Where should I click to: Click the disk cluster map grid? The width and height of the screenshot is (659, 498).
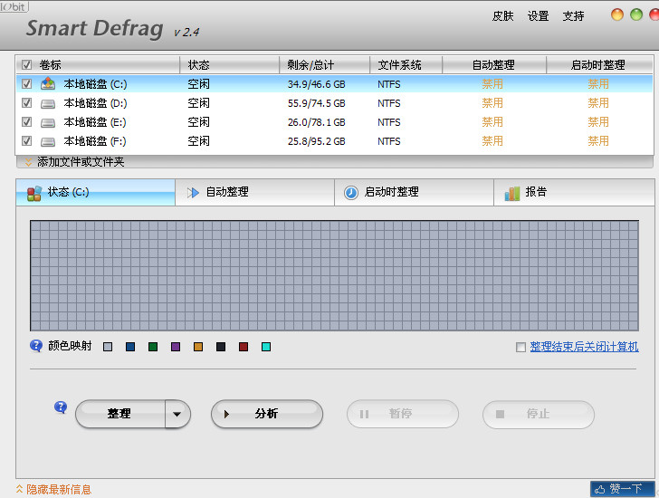click(335, 275)
